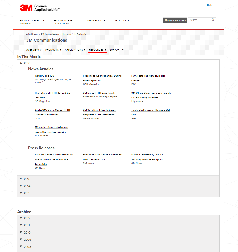Open the Industry Top 100 article
Screen dimensions: 238x252
coord(44,76)
